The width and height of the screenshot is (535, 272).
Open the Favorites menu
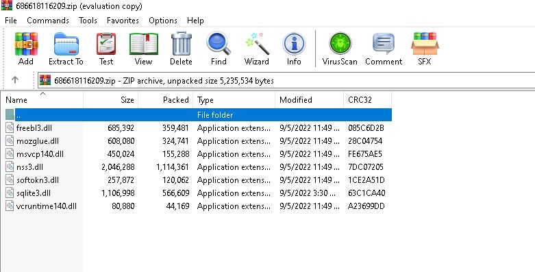pyautogui.click(x=123, y=21)
